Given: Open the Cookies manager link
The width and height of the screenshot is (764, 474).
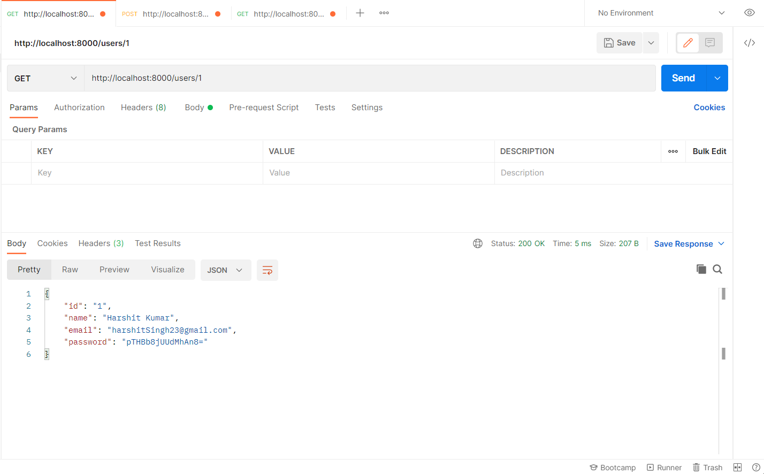Looking at the screenshot, I should (709, 108).
